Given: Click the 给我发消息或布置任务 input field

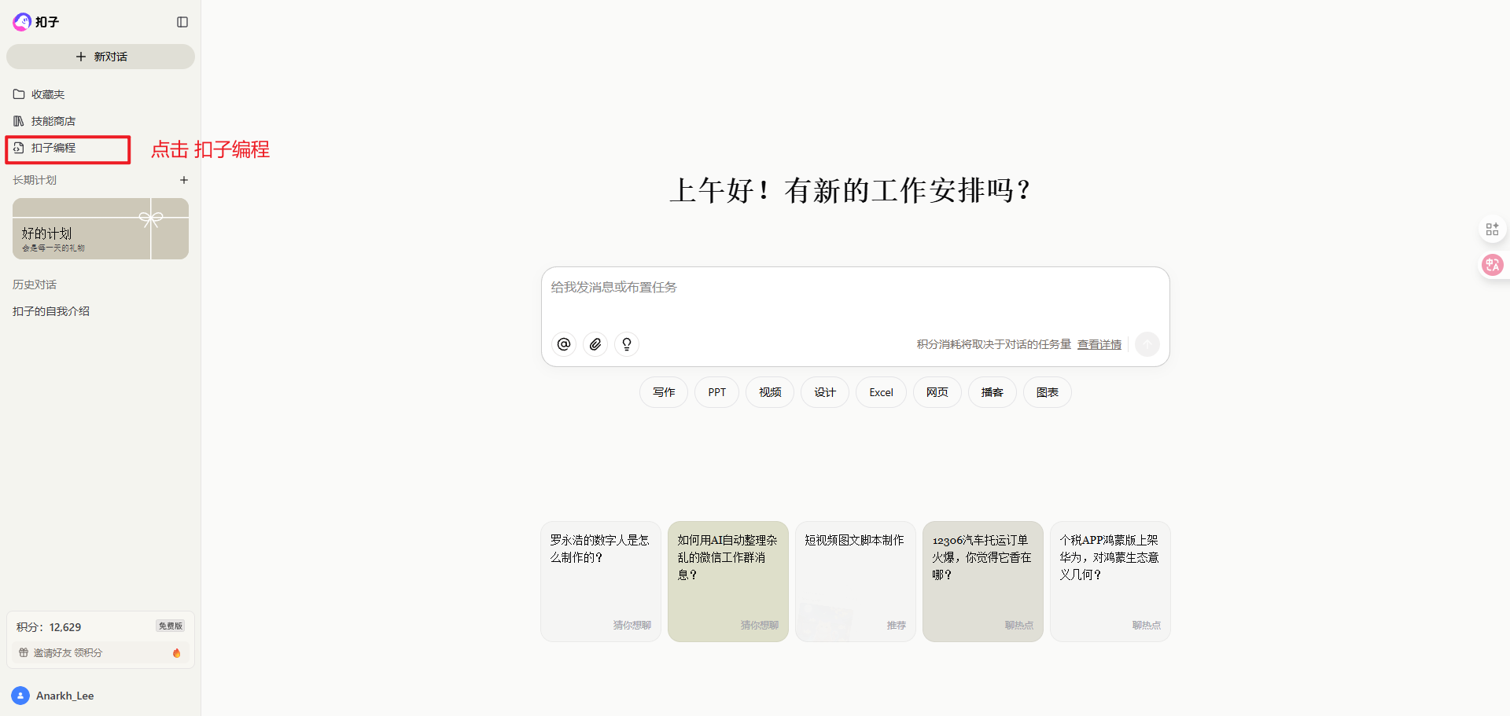Looking at the screenshot, I should click(x=855, y=288).
